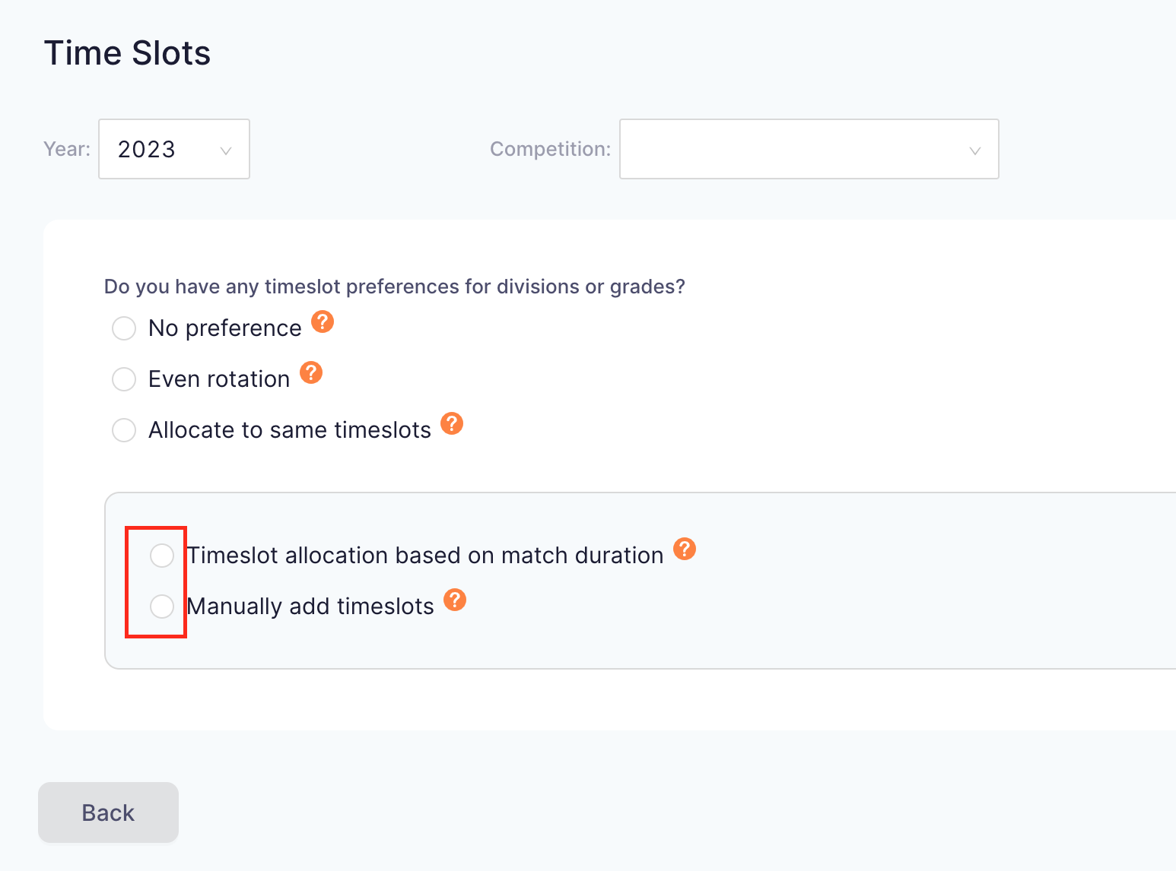The width and height of the screenshot is (1176, 871).
Task: Click the Year dropdown chevron arrow
Action: [x=226, y=150]
